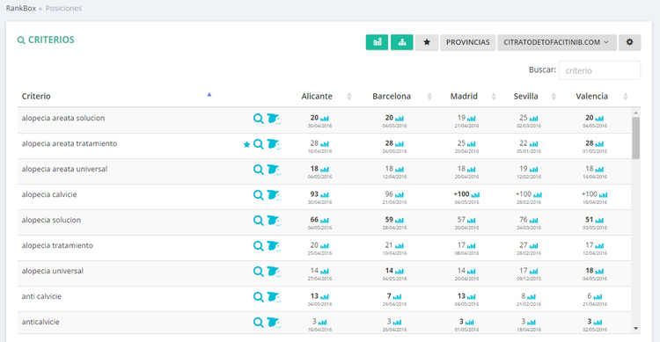Image resolution: width=660 pixels, height=342 pixels.
Task: Open Sevilla chart icon for alopecia universal
Action: pyautogui.click(x=533, y=272)
